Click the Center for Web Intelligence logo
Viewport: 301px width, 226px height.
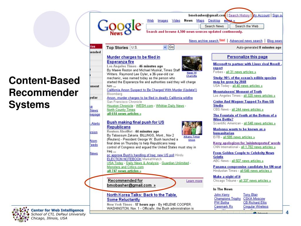21,214
